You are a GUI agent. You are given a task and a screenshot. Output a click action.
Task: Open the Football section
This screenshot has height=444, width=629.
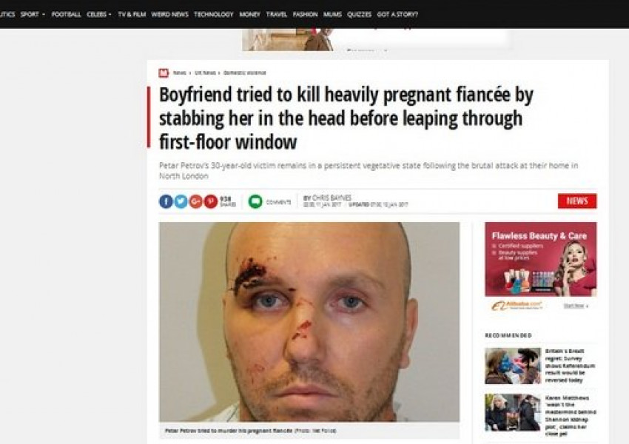coord(66,15)
